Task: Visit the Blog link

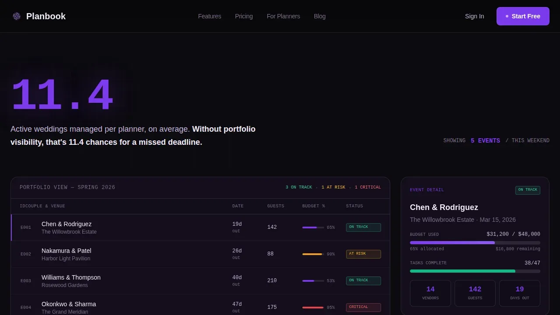Action: pos(320,16)
